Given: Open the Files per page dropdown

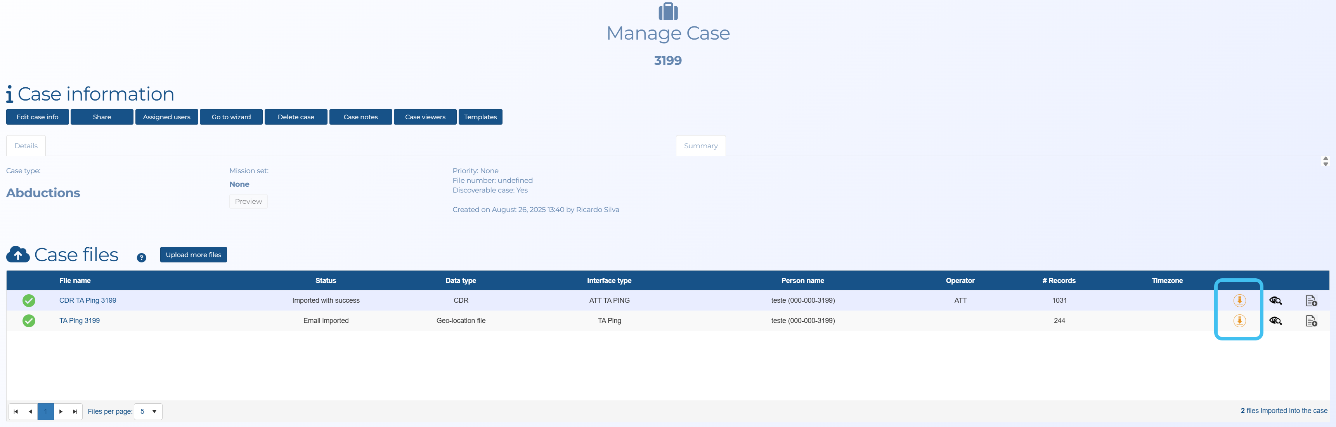Looking at the screenshot, I should tap(148, 411).
